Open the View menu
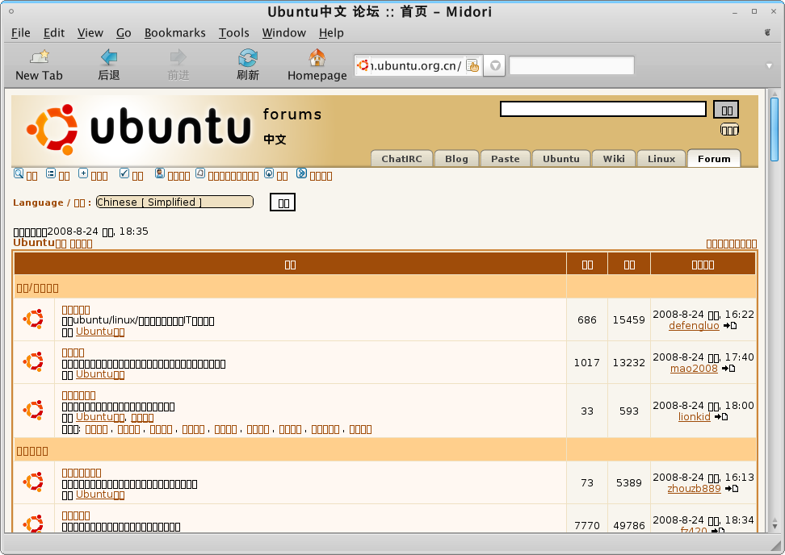Image resolution: width=785 pixels, height=555 pixels. click(90, 33)
